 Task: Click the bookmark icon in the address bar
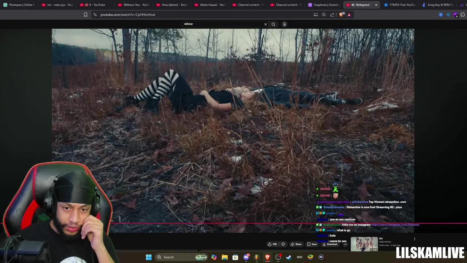pos(85,15)
